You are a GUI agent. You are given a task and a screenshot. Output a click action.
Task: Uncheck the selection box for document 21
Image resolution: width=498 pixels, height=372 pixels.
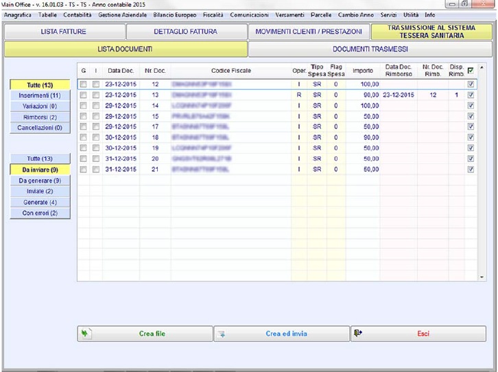pyautogui.click(x=471, y=170)
